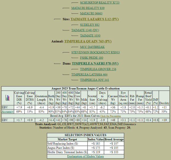Select Scrotal Size column header

(92, 98)
